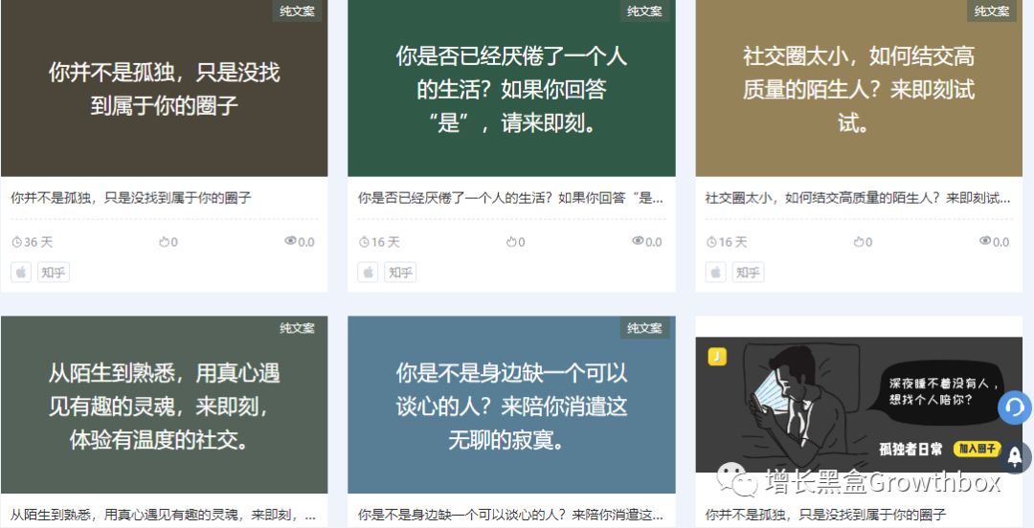The image size is (1034, 528).
Task: Open the blue card 你是不是身边缺一个可以 thumbnail
Action: click(511, 405)
